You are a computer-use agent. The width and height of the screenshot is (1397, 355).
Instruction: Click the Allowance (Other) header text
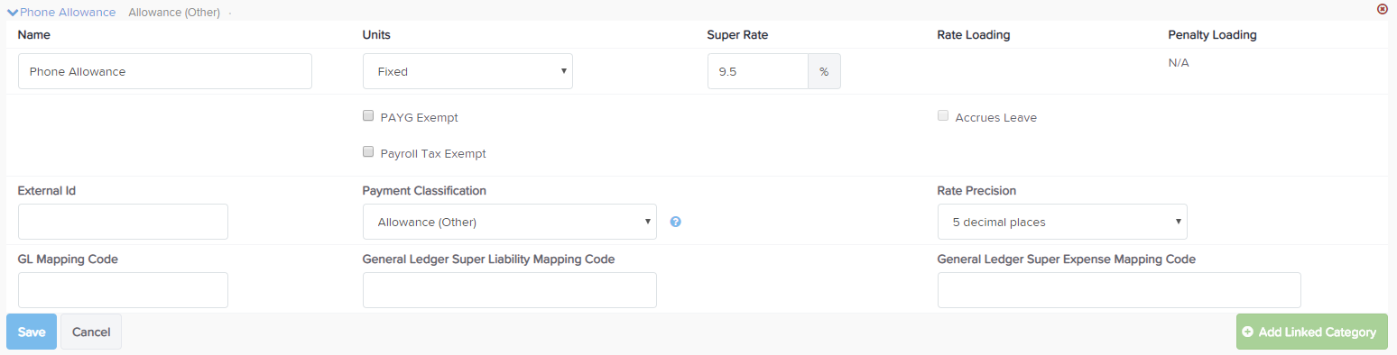pyautogui.click(x=174, y=13)
